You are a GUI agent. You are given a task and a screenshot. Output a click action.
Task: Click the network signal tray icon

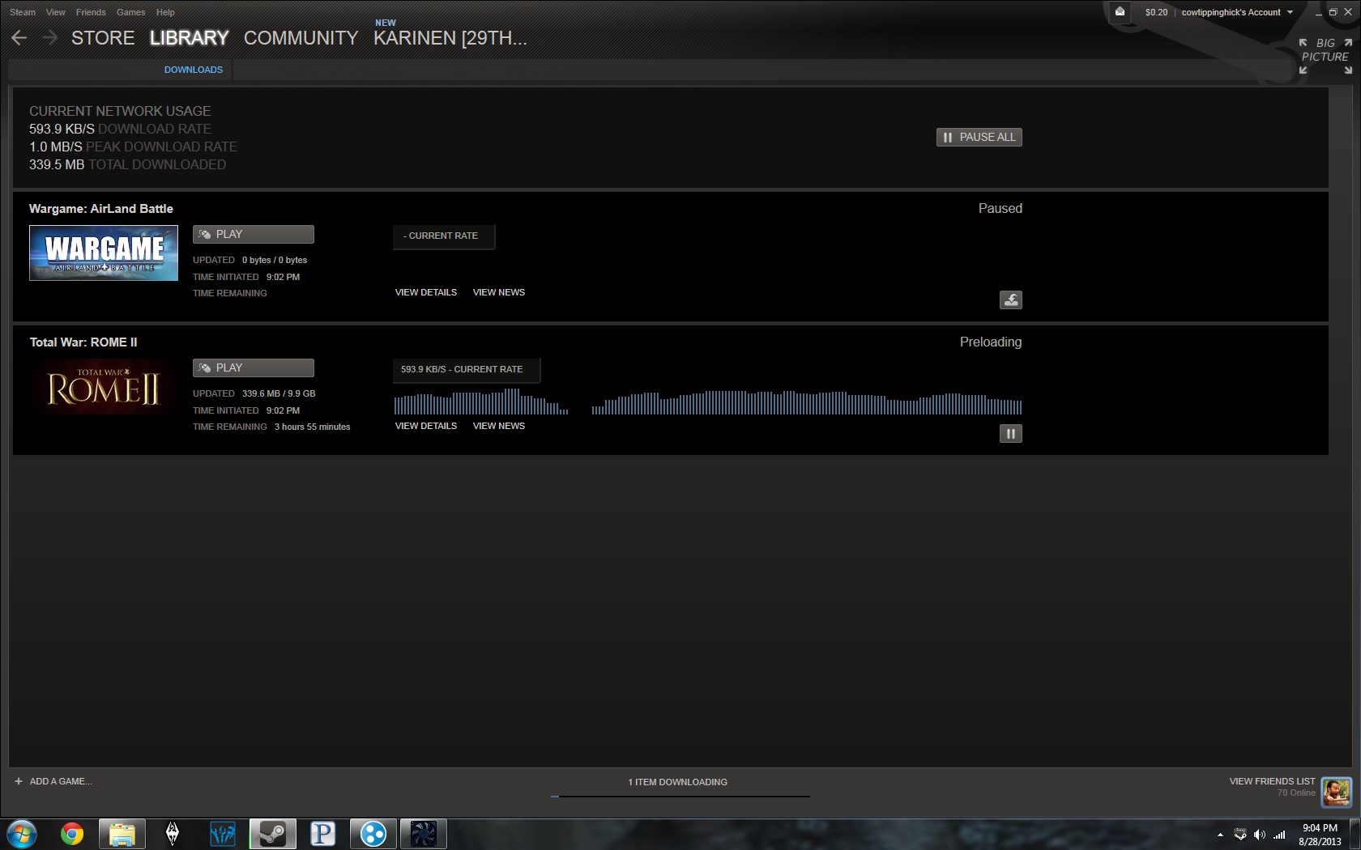(1279, 835)
